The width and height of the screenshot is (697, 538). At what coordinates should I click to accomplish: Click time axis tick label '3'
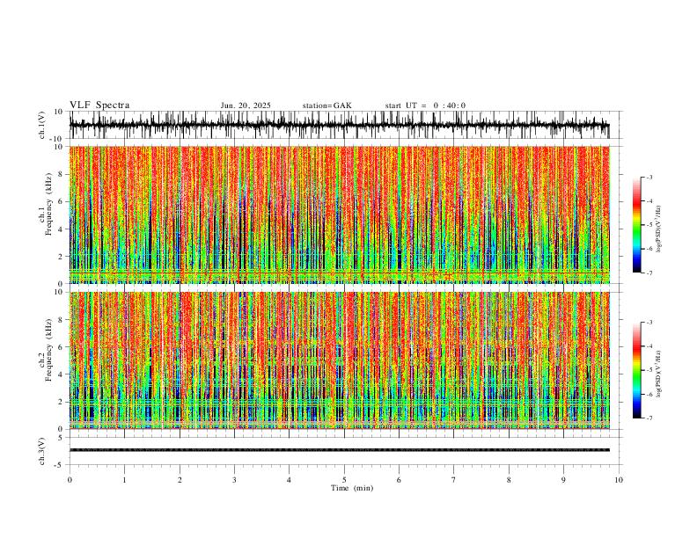(234, 480)
